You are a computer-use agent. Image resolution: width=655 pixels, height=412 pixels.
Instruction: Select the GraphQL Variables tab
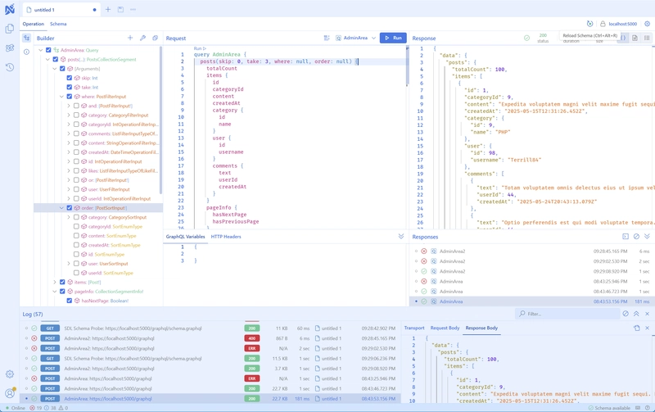pos(186,237)
